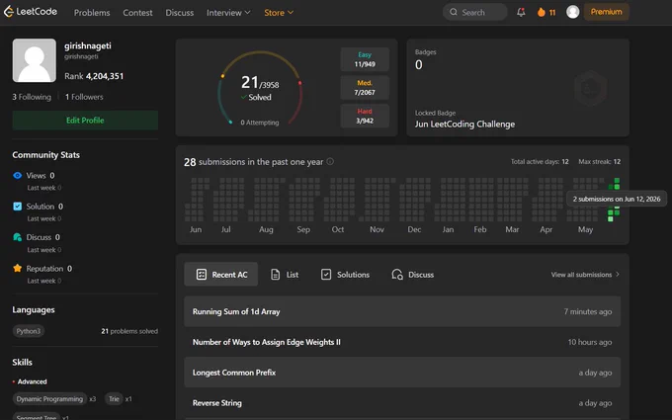Switch to the List tab

pos(285,275)
